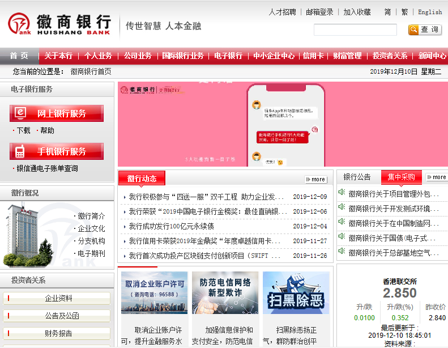Image resolution: width=448 pixels, height=348 pixels.
Task: Open the 分支机构 link
Action: point(91,241)
